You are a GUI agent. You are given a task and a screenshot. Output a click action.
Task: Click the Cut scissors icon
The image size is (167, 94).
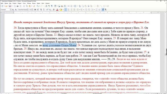pyautogui.click(x=24, y=6)
